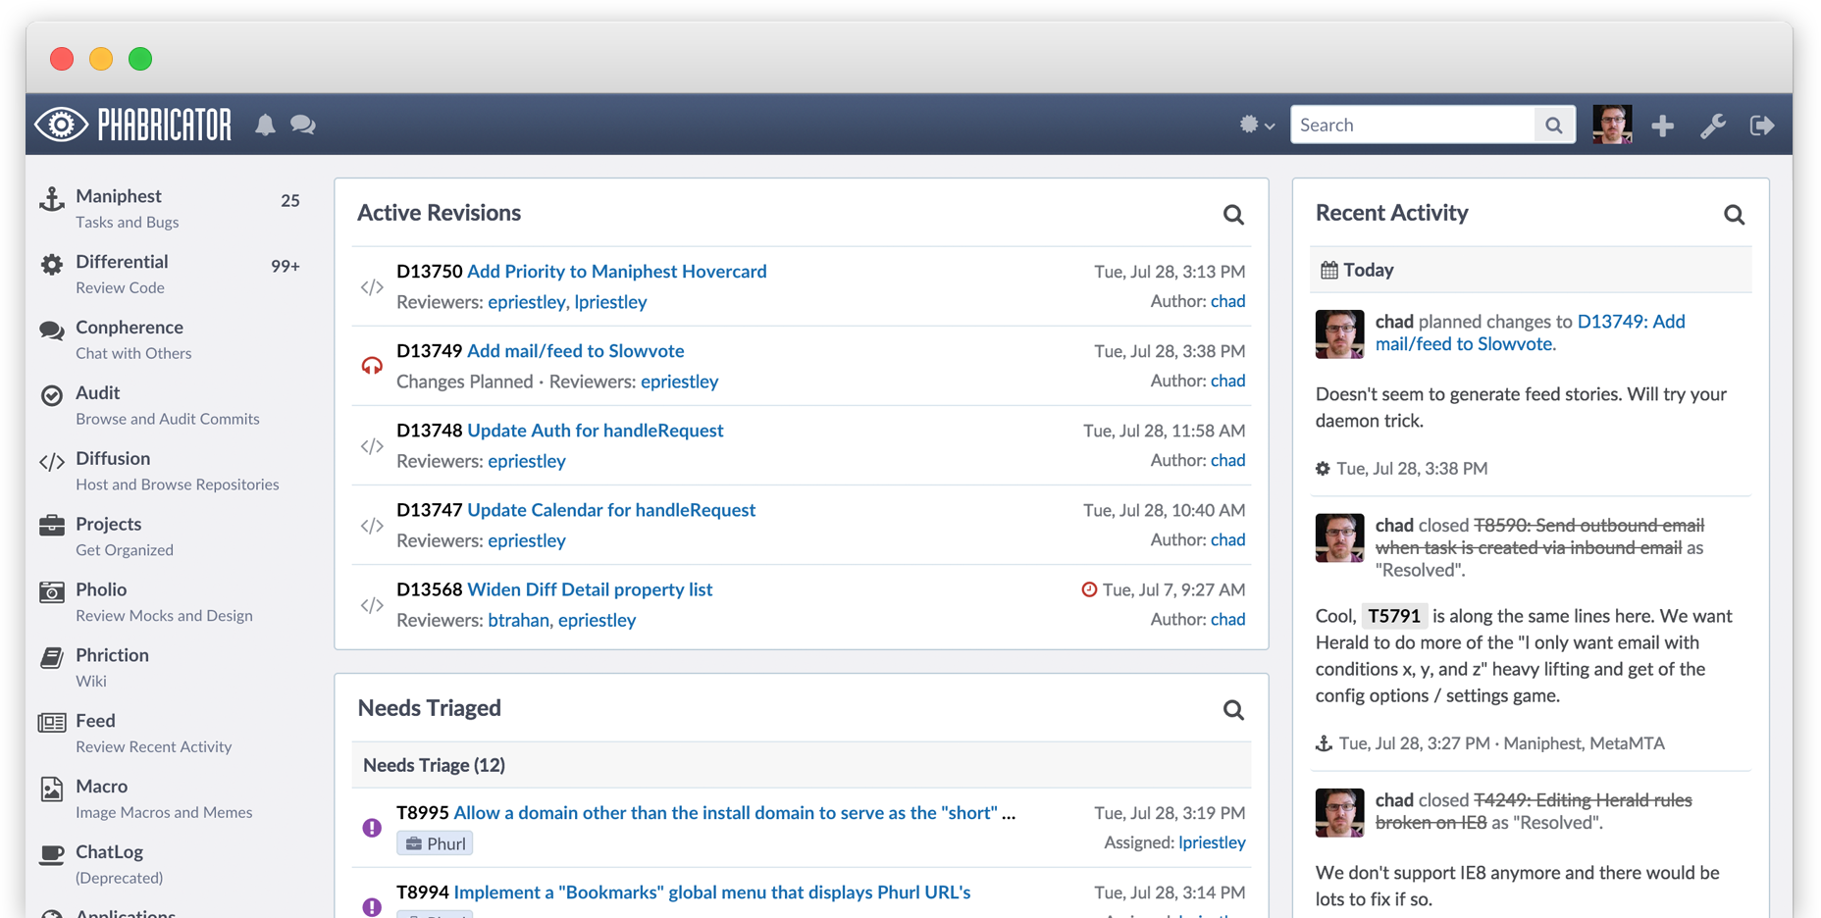Open Maniphest Tasks and Bugs
This screenshot has height=918, width=1821.
click(x=170, y=208)
